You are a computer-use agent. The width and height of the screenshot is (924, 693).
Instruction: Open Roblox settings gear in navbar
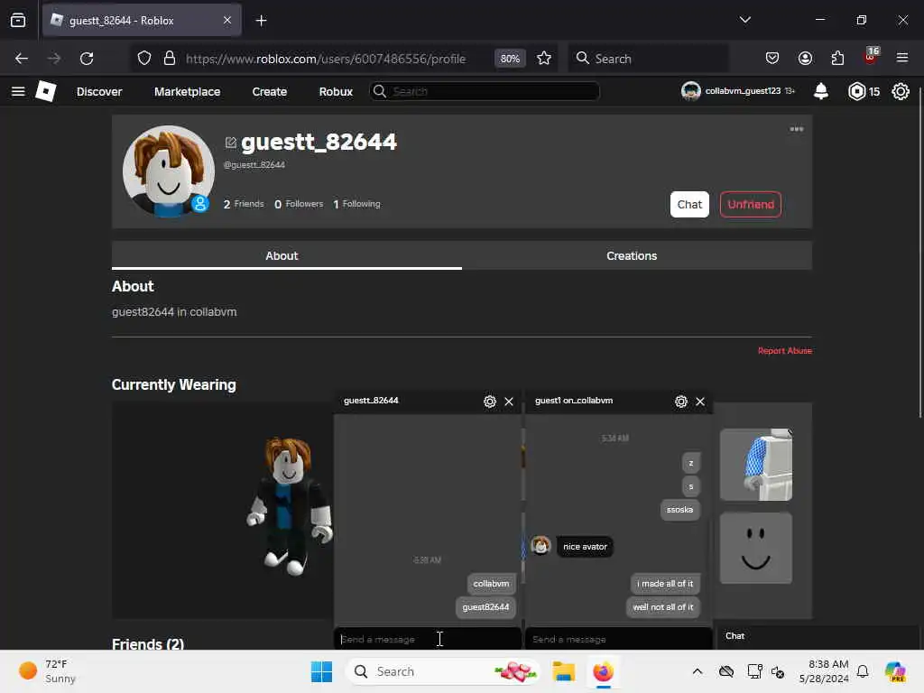coord(901,91)
